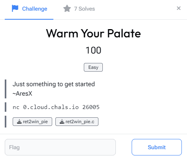Download the ret2win_pie.c source file
This screenshot has height=159, width=187.
[77, 122]
